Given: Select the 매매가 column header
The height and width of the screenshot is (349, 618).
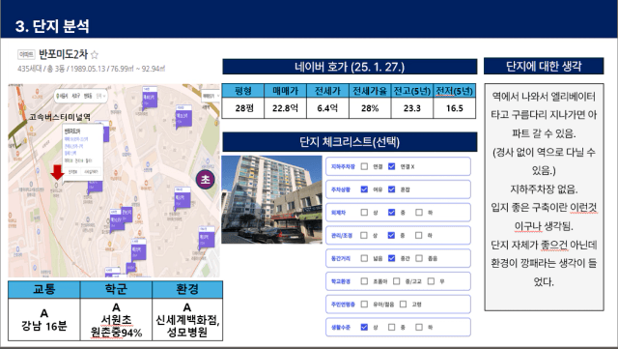Looking at the screenshot, I should (x=286, y=91).
